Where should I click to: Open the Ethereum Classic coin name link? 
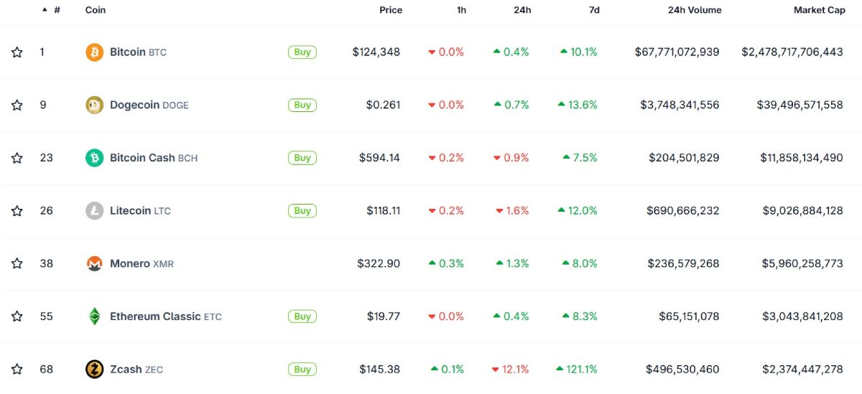[x=155, y=316]
